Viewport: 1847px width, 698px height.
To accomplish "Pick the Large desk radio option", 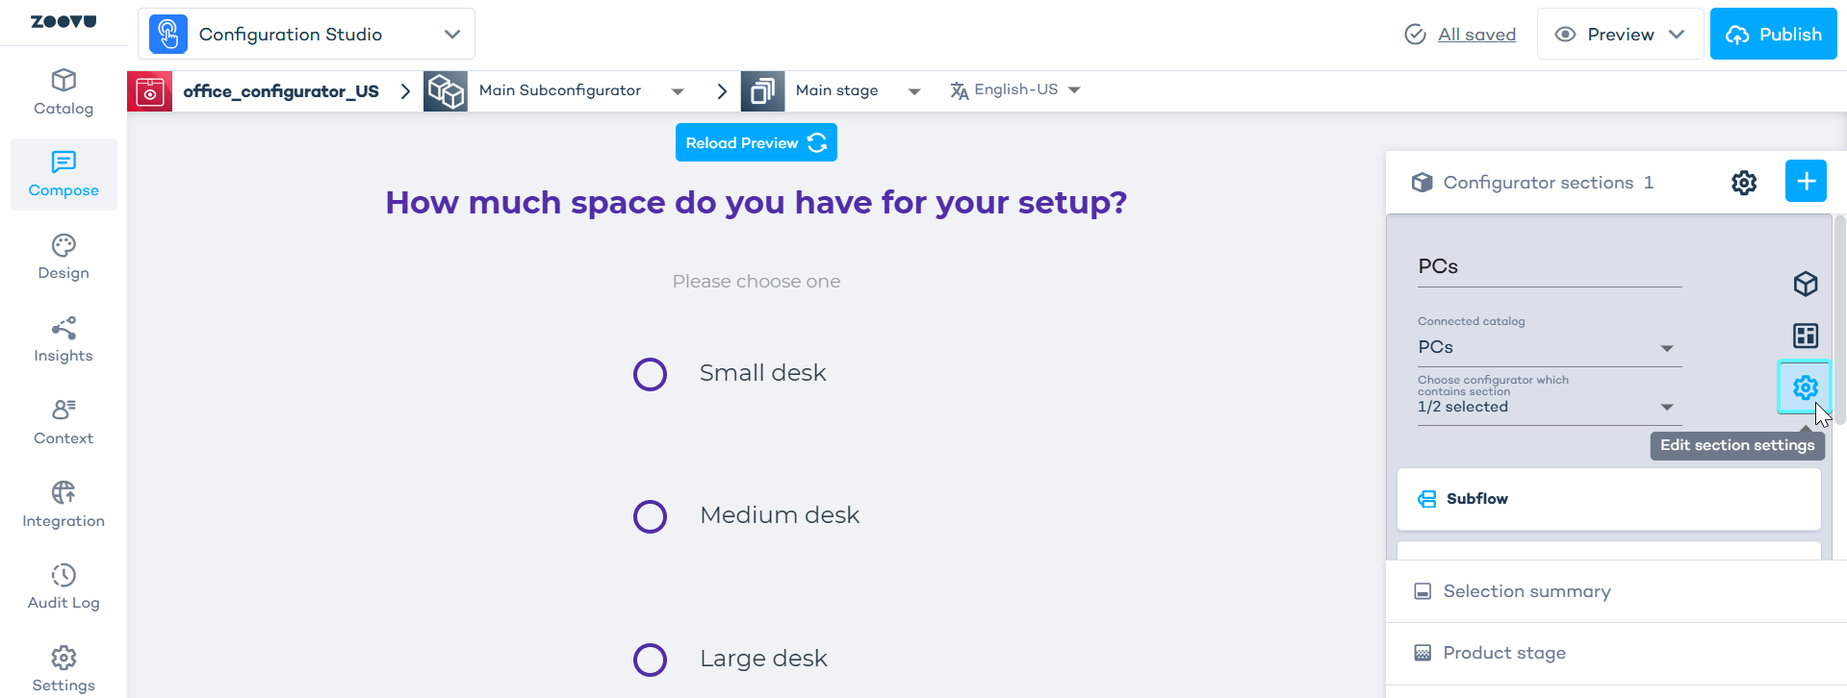I will (x=650, y=660).
